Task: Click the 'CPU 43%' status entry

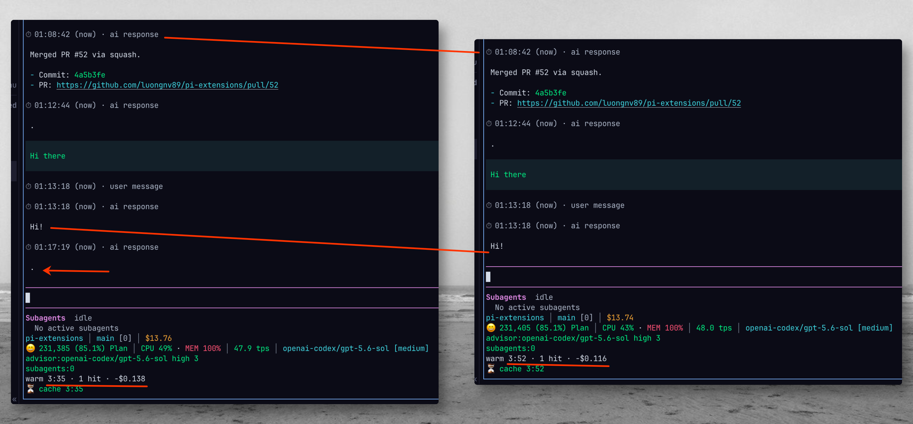Action: (x=618, y=328)
